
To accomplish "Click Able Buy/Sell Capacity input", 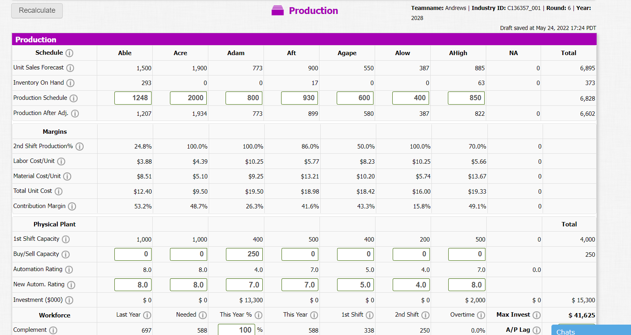I will pyautogui.click(x=133, y=254).
